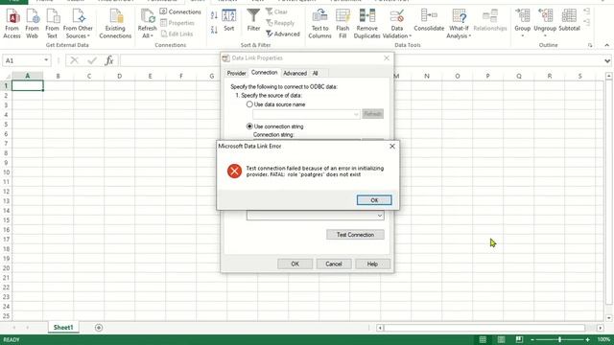The width and height of the screenshot is (614, 345).
Task: Open the Connections list in ribbon
Action: click(180, 11)
